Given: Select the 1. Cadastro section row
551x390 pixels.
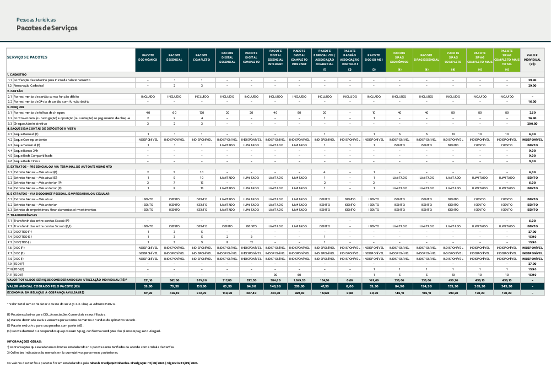Looking at the screenshot, I should tap(17, 74).
